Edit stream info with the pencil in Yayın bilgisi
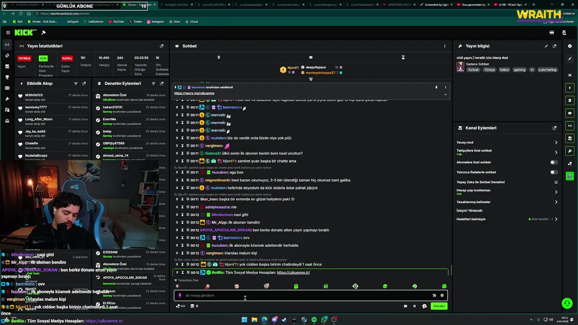578x325 pixels. pyautogui.click(x=546, y=46)
